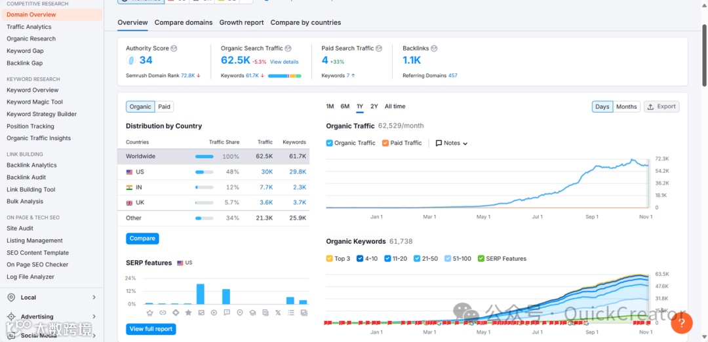Screen dimensions: 708x342
Task: Click the UK flag in Distribution by Country
Action: 129,202
